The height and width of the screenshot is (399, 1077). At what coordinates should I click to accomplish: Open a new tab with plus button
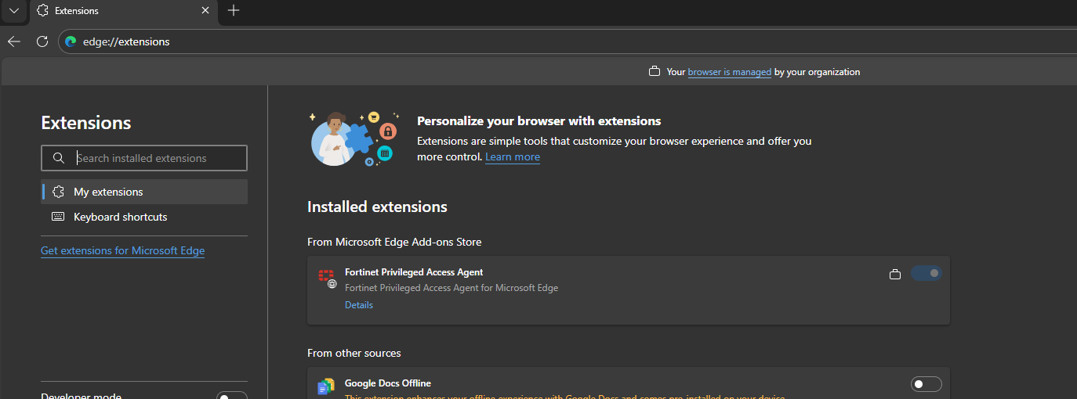coord(233,10)
